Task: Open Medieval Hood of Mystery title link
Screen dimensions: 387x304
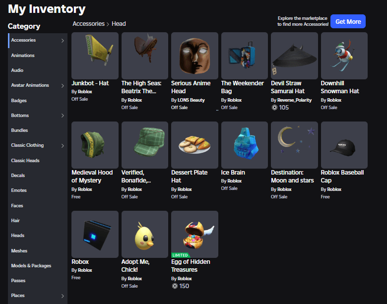Action: [92, 177]
